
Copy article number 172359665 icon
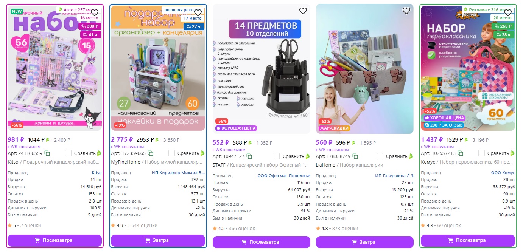pos(151,153)
